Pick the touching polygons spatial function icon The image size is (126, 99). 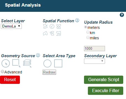[59, 33]
